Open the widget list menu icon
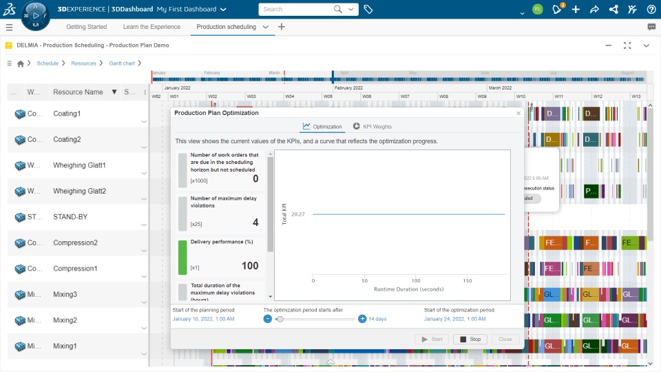Viewport: 661px width, 372px height. [9, 63]
